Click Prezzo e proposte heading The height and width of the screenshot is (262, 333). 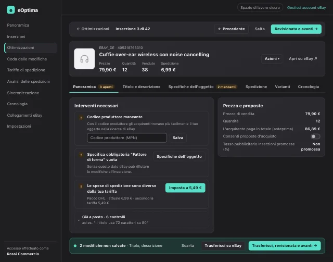(243, 106)
